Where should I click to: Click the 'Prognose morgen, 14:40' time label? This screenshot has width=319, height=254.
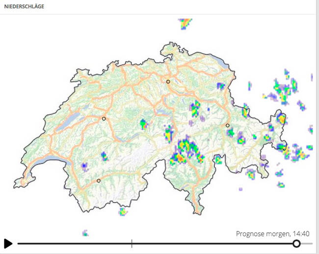pyautogui.click(x=272, y=234)
